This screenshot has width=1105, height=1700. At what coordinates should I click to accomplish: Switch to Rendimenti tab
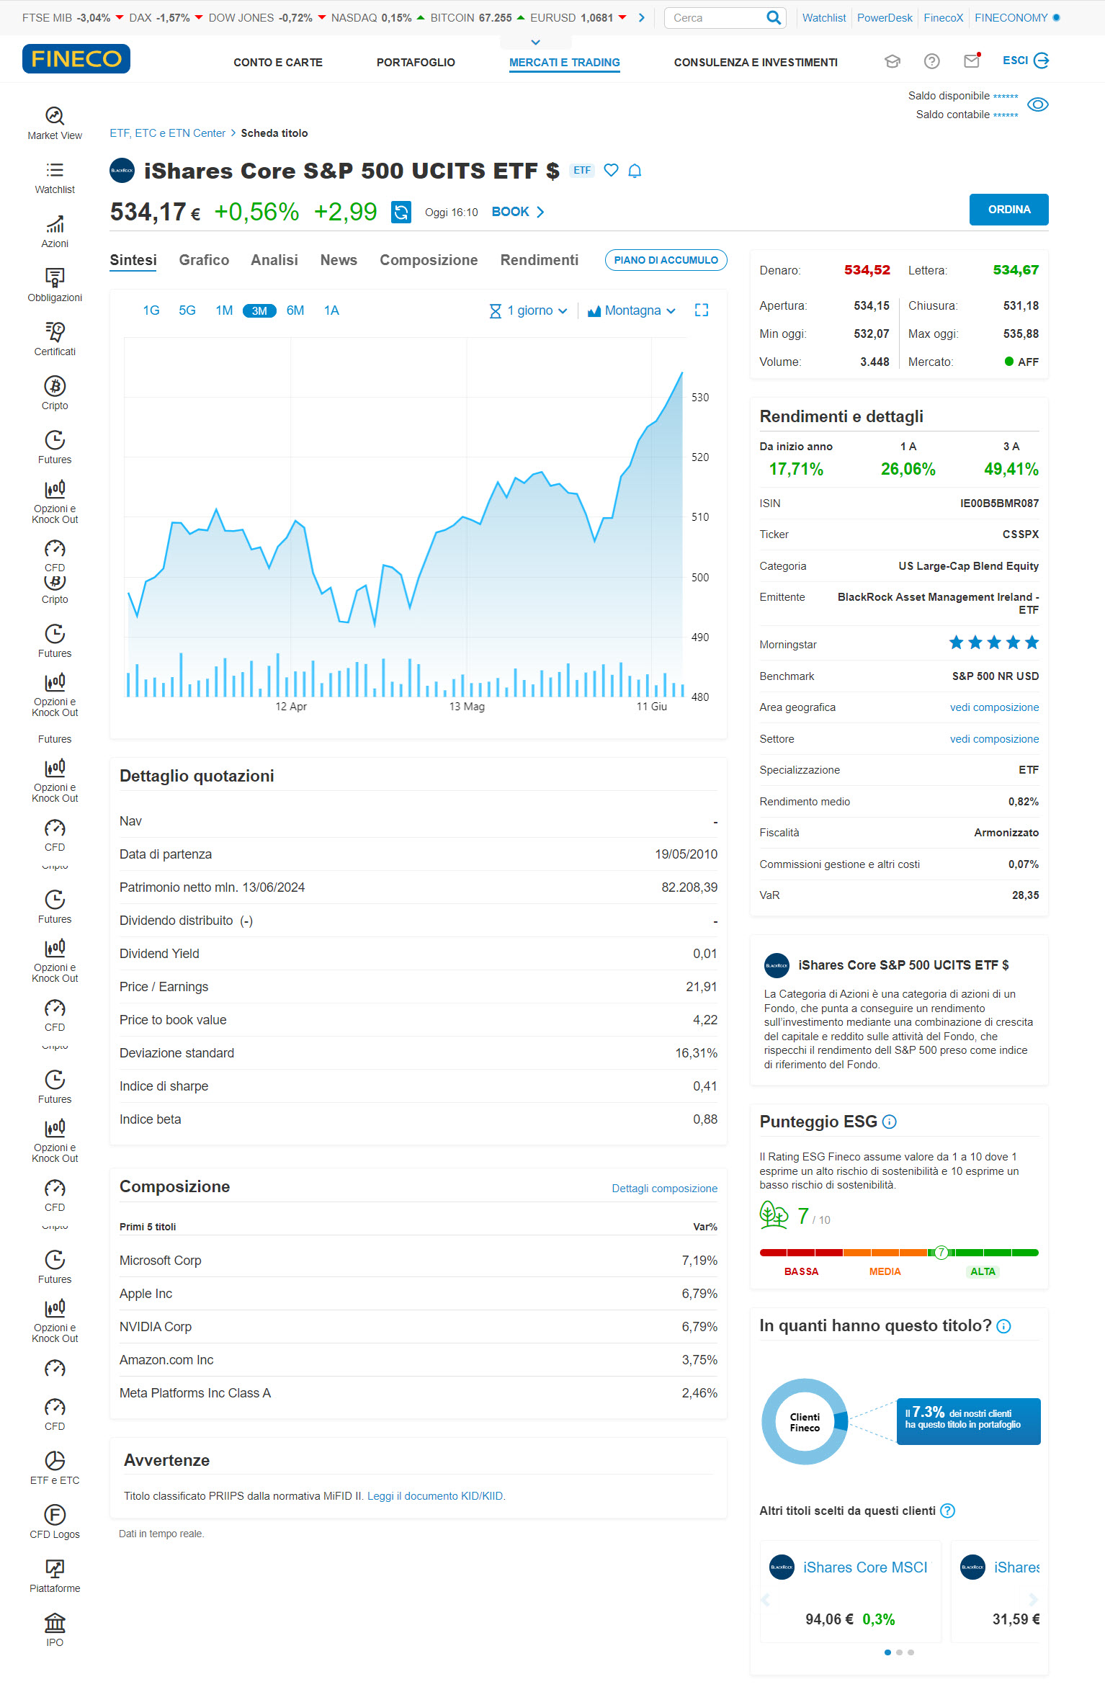pyautogui.click(x=540, y=260)
